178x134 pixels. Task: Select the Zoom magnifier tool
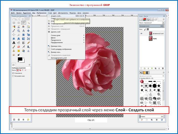pos(19,31)
